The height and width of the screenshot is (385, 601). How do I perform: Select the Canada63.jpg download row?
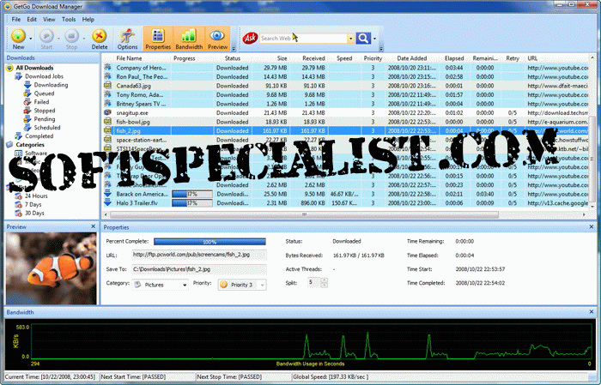pos(345,86)
